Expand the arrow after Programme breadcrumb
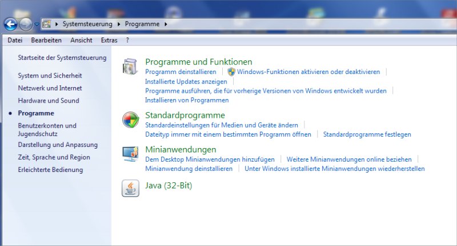The height and width of the screenshot is (246, 457). (166, 24)
